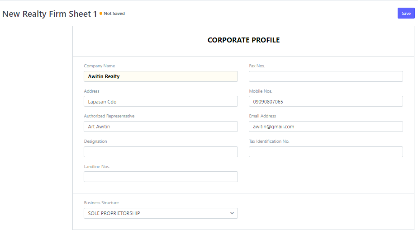Click the Save button

406,13
